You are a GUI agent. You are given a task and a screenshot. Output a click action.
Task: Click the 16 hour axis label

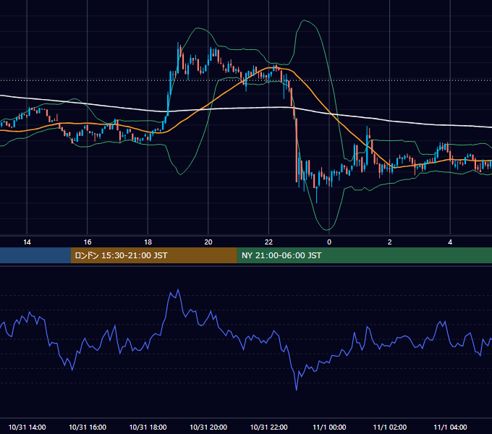[x=88, y=242]
